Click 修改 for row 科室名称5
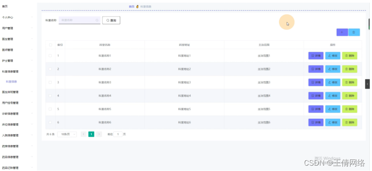Image resolution: width=372 pixels, height=171 pixels. [x=333, y=109]
